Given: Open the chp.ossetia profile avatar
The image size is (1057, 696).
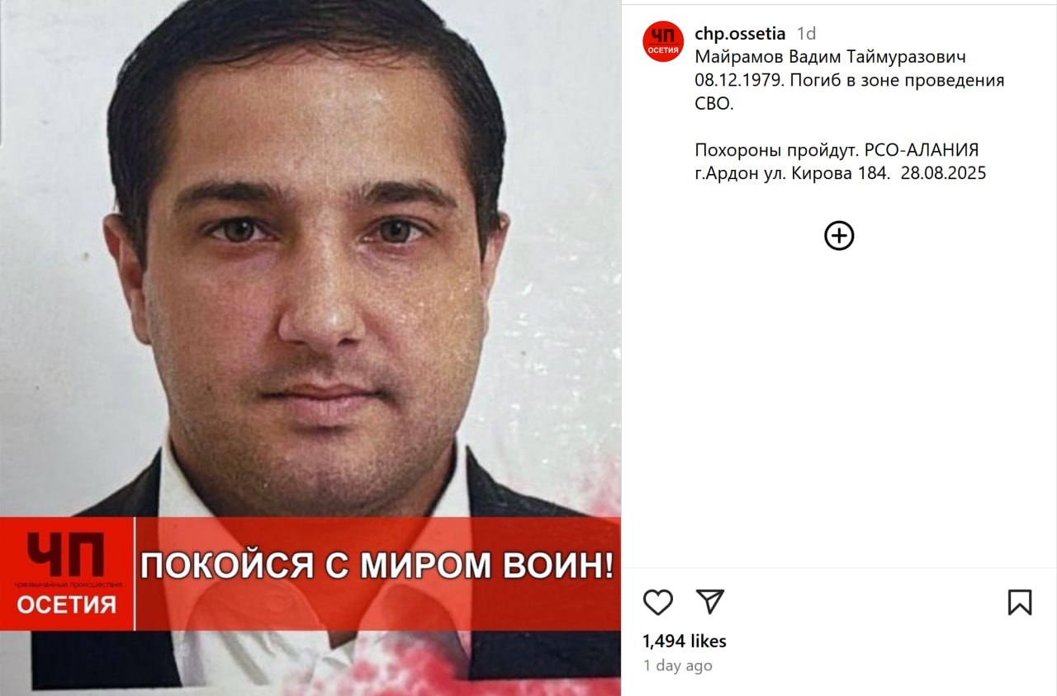Looking at the screenshot, I should pos(663,41).
